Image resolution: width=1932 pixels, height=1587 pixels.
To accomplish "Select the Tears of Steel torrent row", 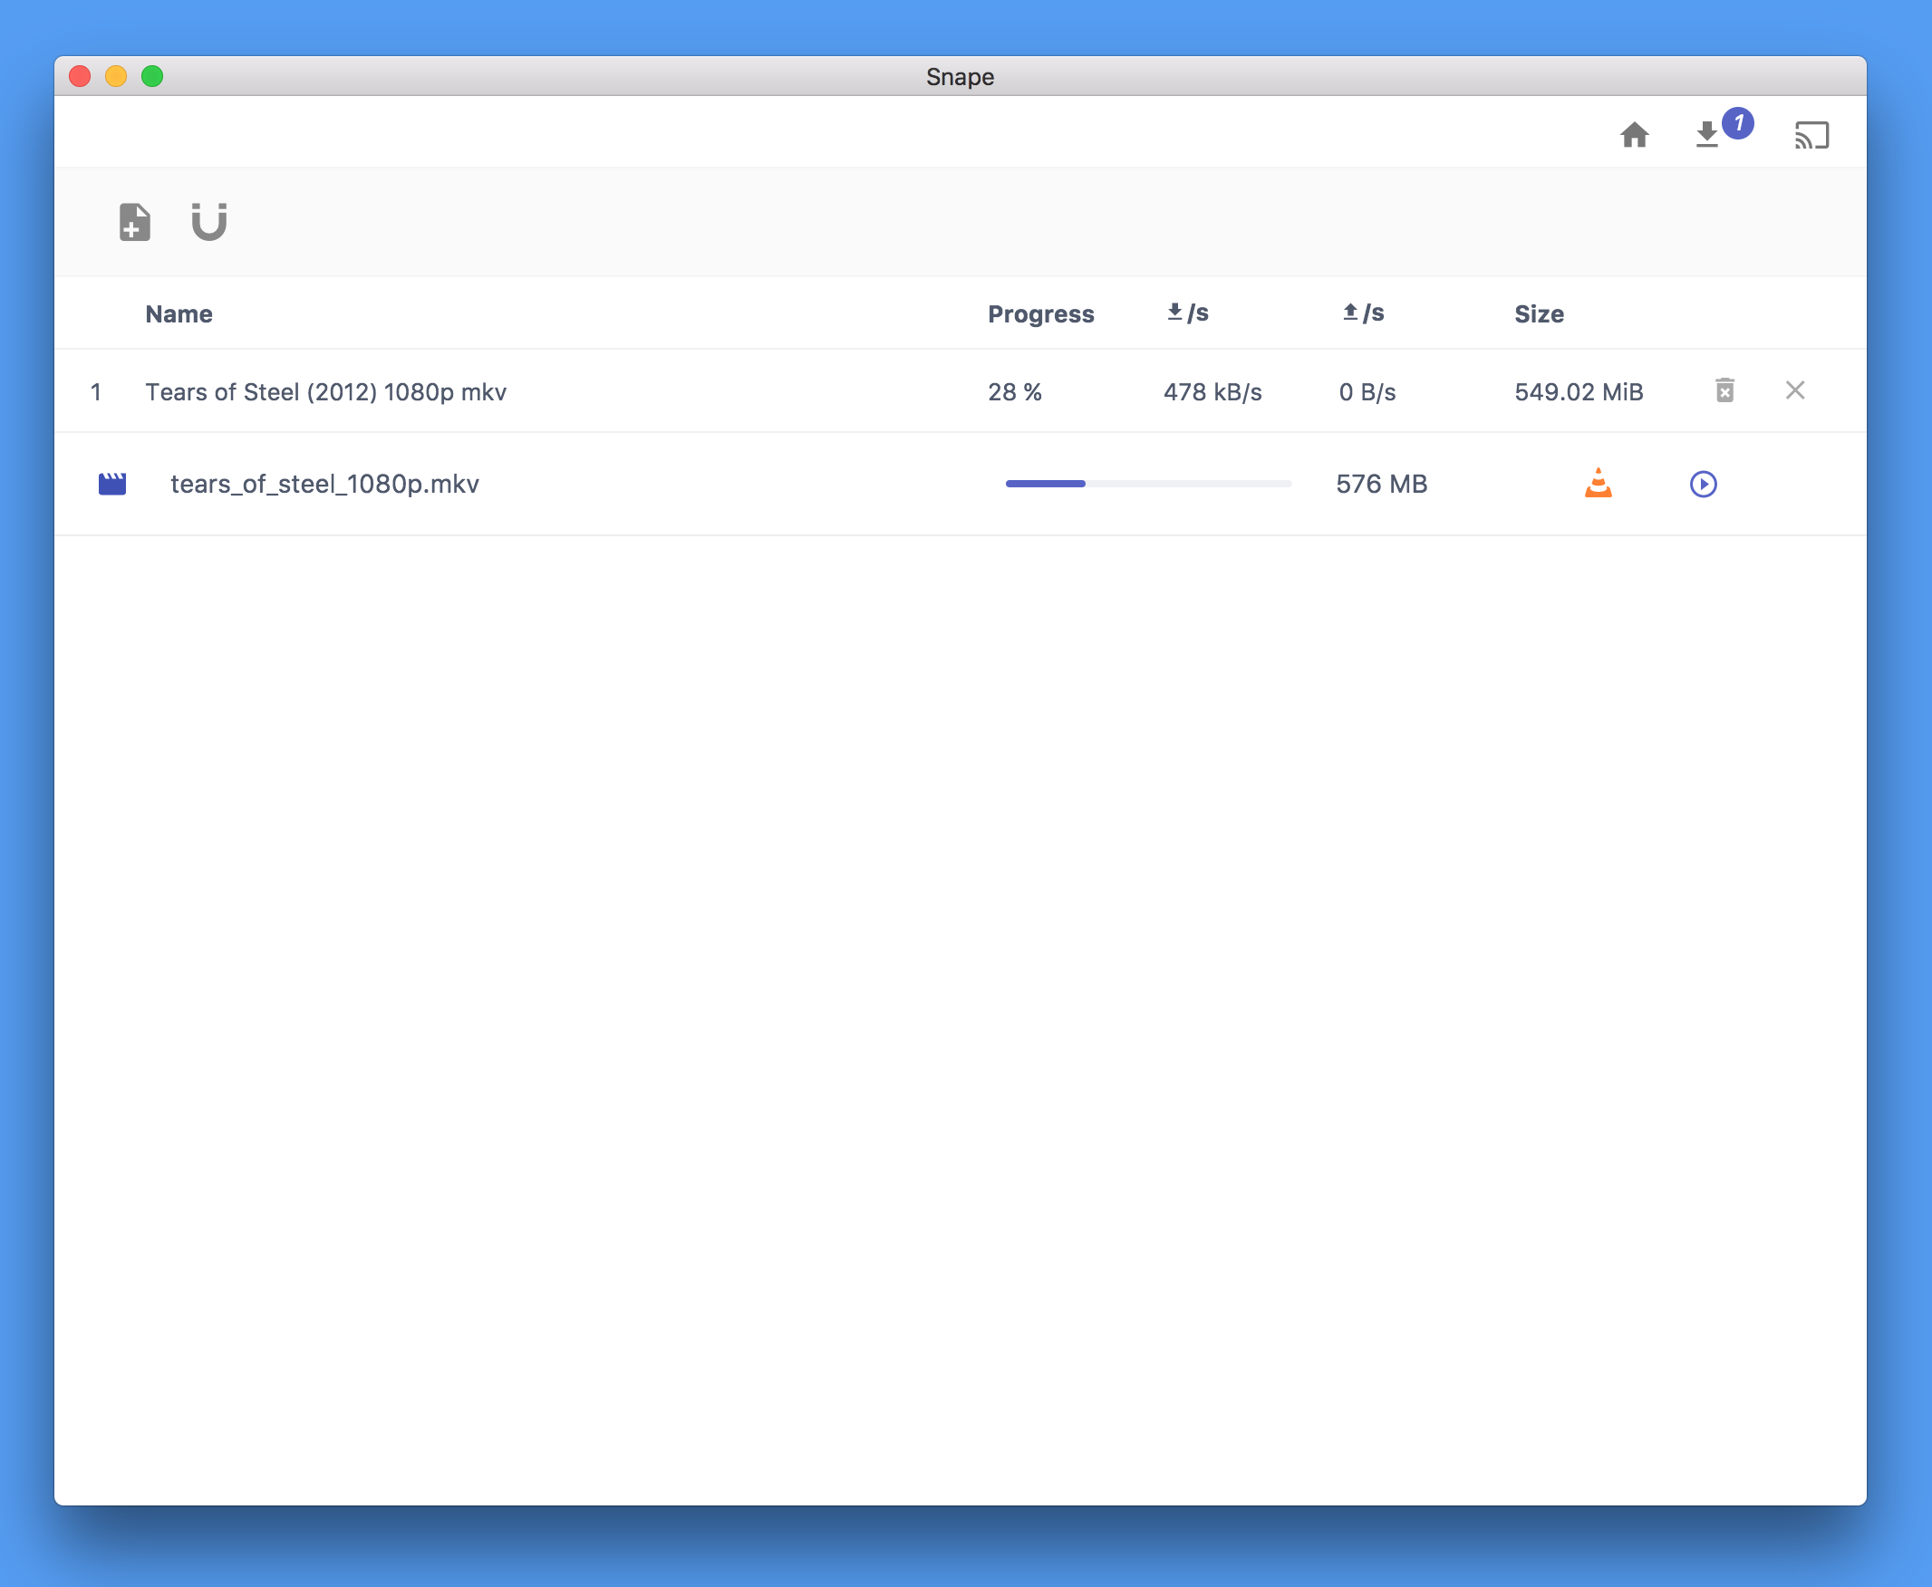I will pyautogui.click(x=325, y=391).
